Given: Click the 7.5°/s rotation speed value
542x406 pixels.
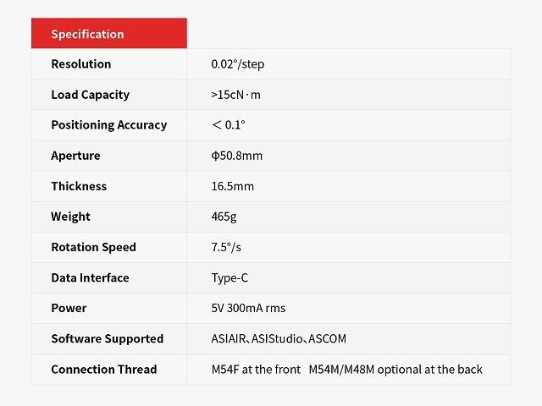Looking at the screenshot, I should coord(227,247).
